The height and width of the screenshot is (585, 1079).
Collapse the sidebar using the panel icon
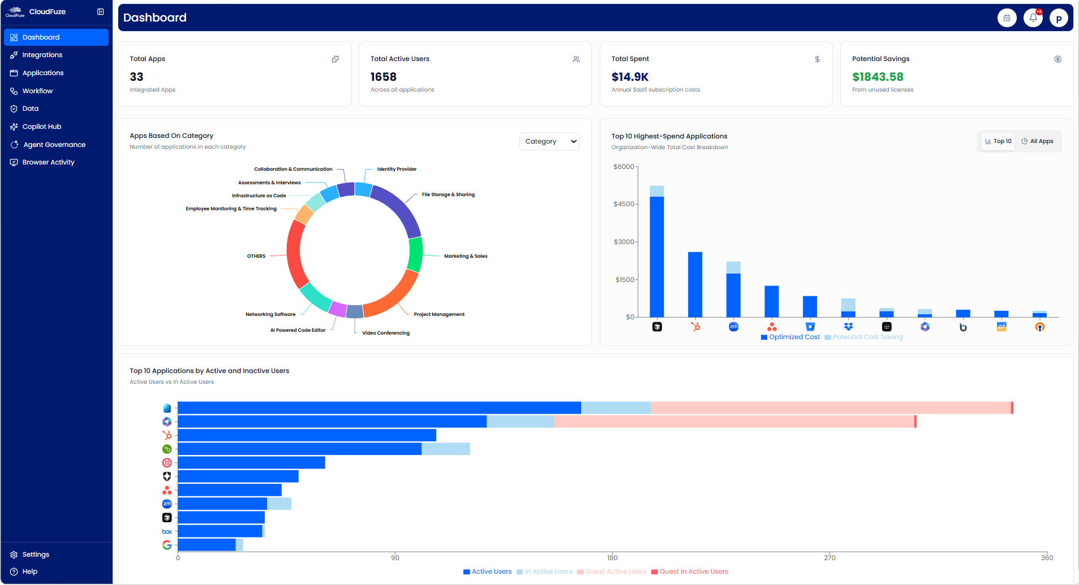(x=101, y=12)
